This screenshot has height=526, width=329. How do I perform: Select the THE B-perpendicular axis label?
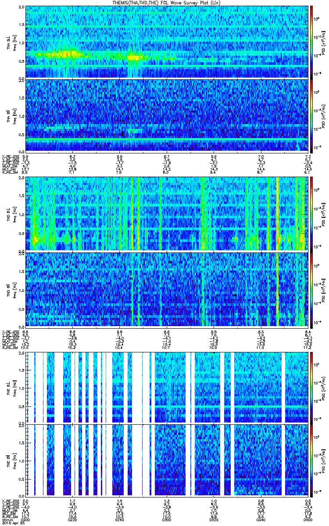tap(8, 387)
